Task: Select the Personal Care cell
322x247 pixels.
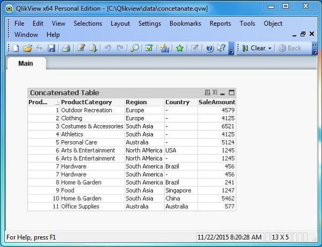Action: point(92,142)
